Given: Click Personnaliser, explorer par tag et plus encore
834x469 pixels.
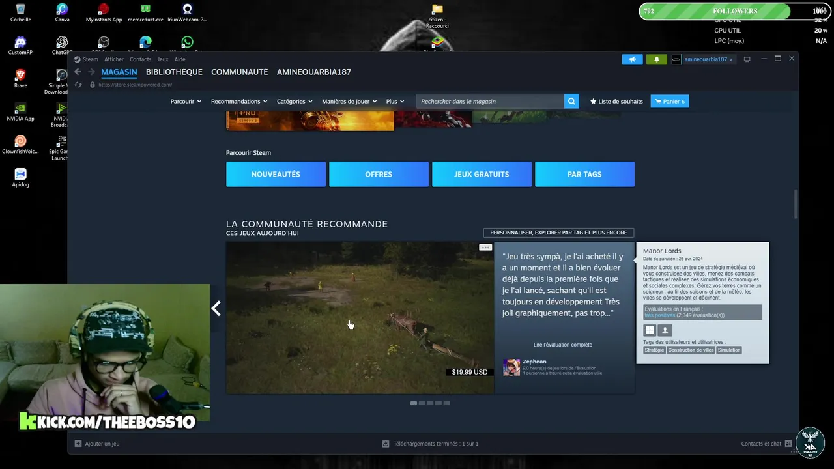Looking at the screenshot, I should 558,233.
